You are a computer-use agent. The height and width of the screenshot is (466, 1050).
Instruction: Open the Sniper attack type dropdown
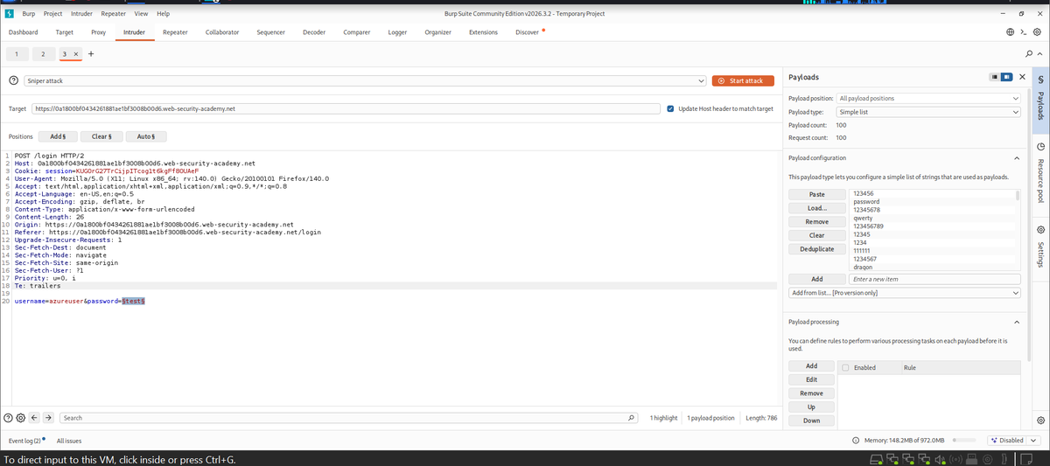(367, 80)
